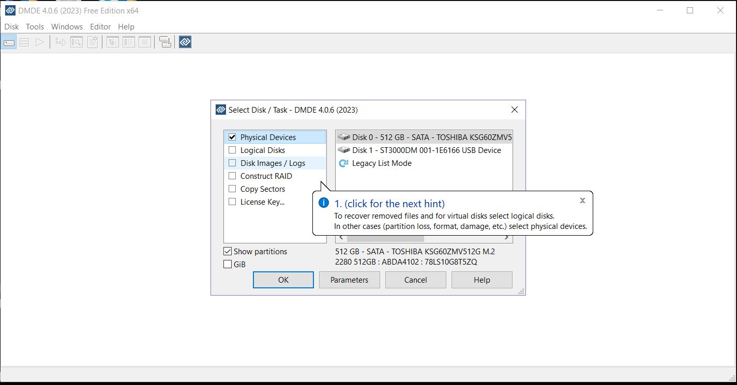
Task: Open the tree view panel toolbar icon
Action: tap(113, 42)
